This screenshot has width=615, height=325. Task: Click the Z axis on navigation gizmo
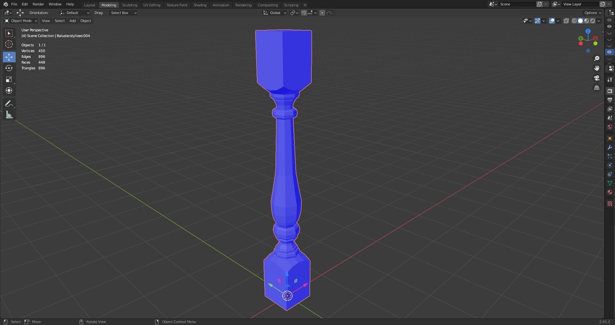(588, 31)
